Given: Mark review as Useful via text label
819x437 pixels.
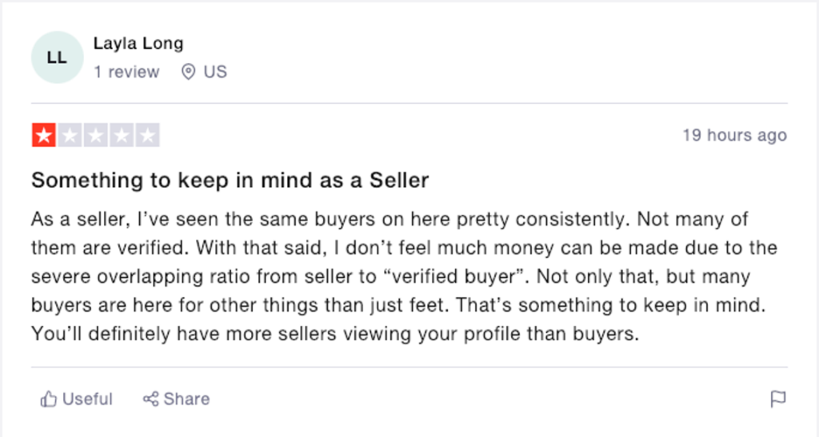Looking at the screenshot, I should [87, 399].
